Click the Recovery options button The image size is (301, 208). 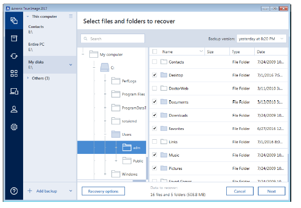tap(103, 191)
